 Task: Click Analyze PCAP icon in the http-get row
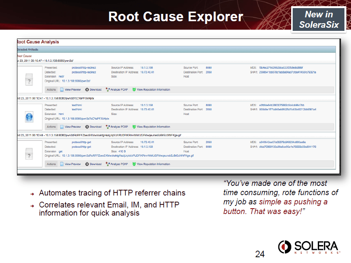pyautogui.click(x=108, y=164)
